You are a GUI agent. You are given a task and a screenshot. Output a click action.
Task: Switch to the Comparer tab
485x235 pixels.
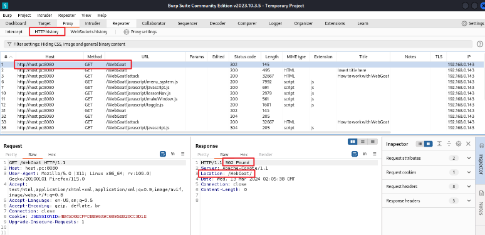[247, 24]
